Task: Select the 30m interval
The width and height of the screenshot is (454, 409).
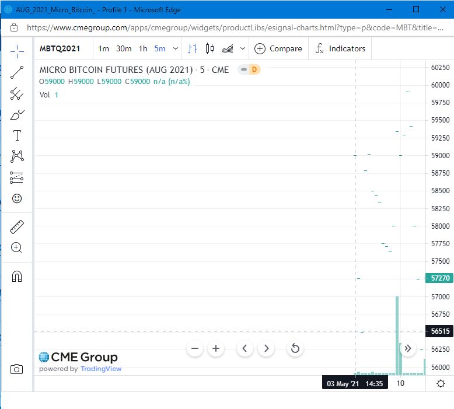Action: [123, 49]
